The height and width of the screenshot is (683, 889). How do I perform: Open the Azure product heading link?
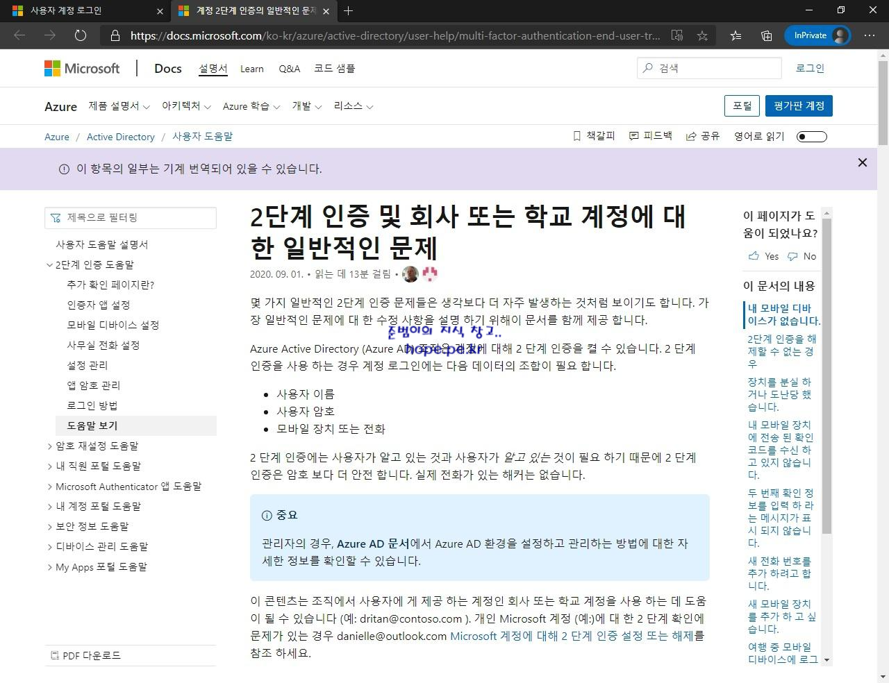pos(60,106)
